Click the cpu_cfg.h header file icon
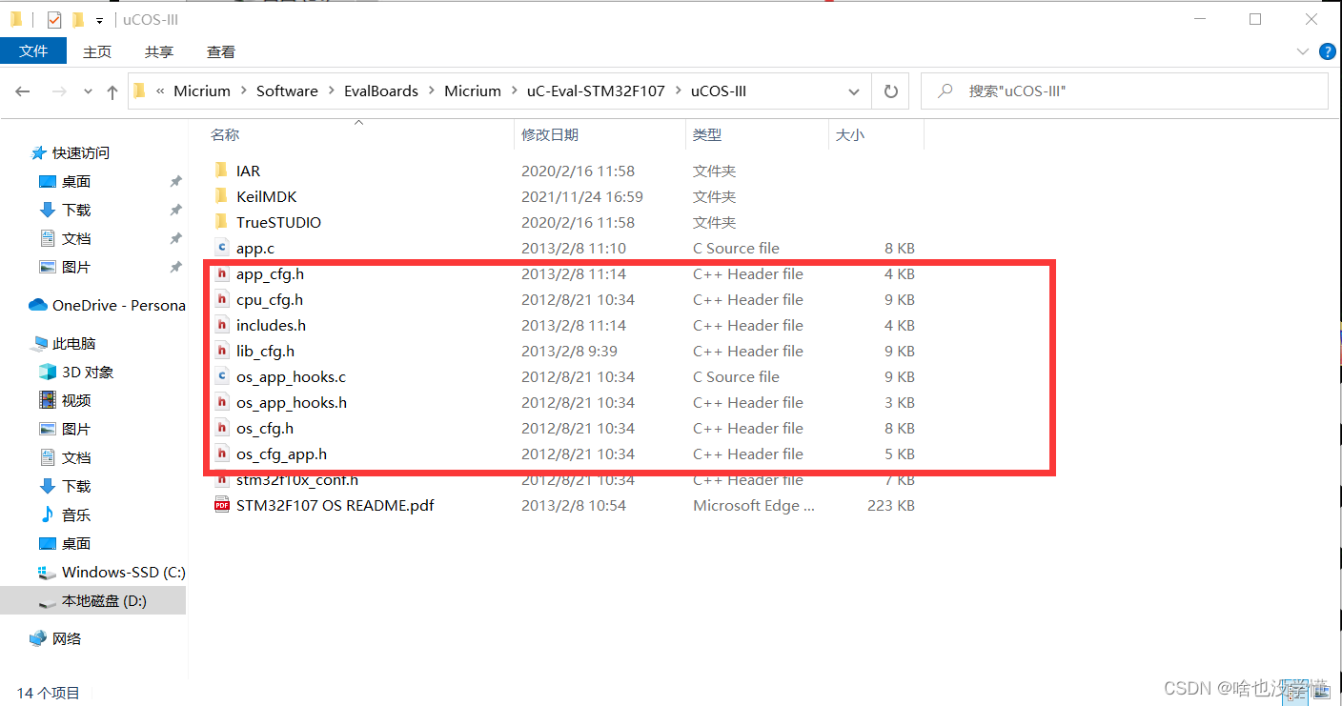This screenshot has height=706, width=1342. click(x=222, y=299)
